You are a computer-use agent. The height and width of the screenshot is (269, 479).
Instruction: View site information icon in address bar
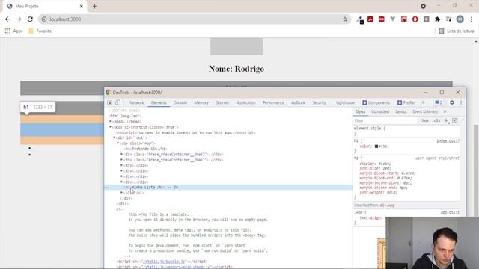pyautogui.click(x=44, y=19)
